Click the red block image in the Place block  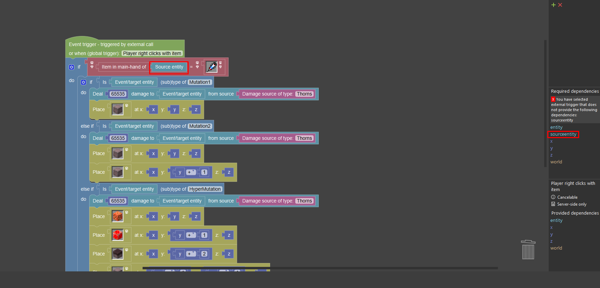click(118, 235)
